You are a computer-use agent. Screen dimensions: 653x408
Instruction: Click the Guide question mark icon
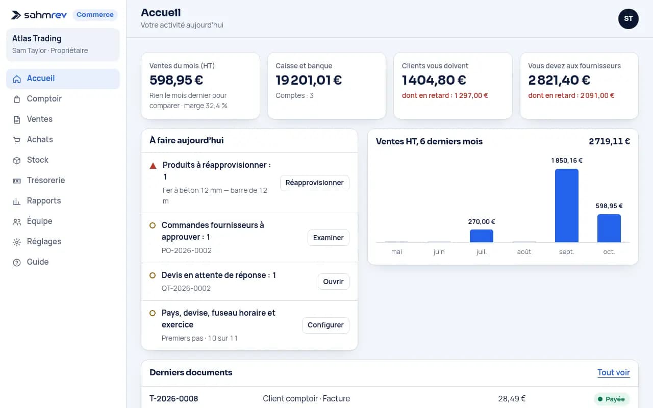[17, 262]
